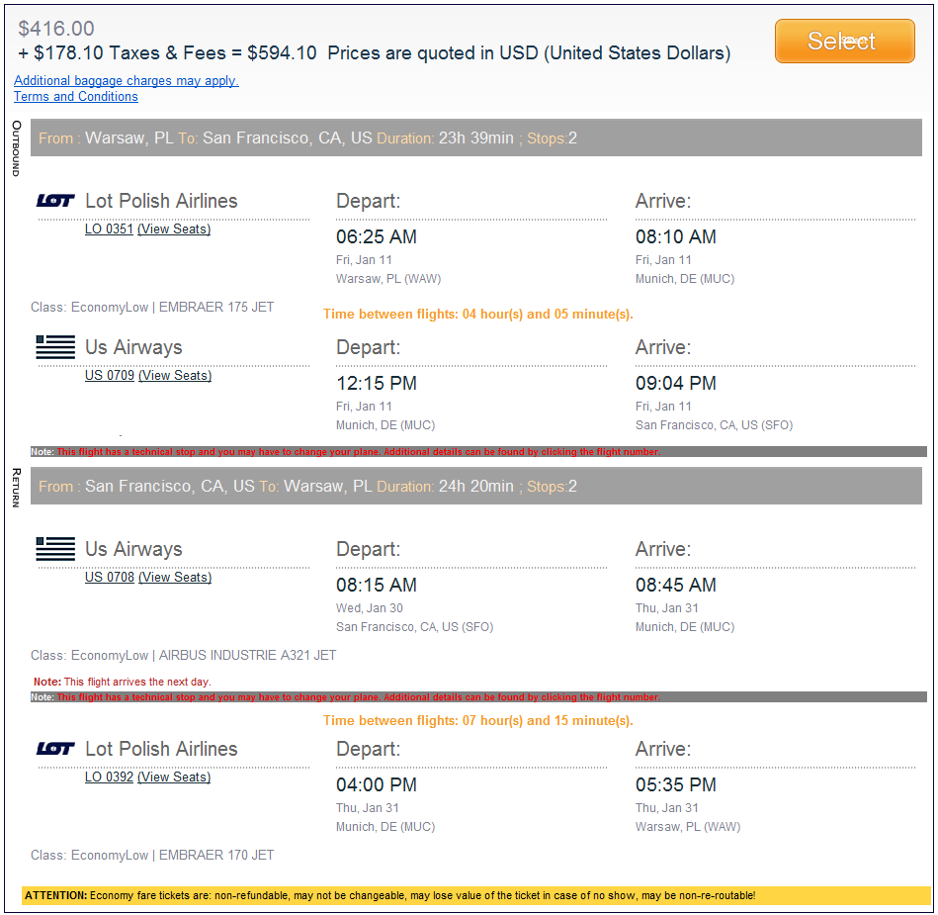This screenshot has height=915, width=938.
Task: Click the return San Francisco to Warsaw header
Action: 477,487
